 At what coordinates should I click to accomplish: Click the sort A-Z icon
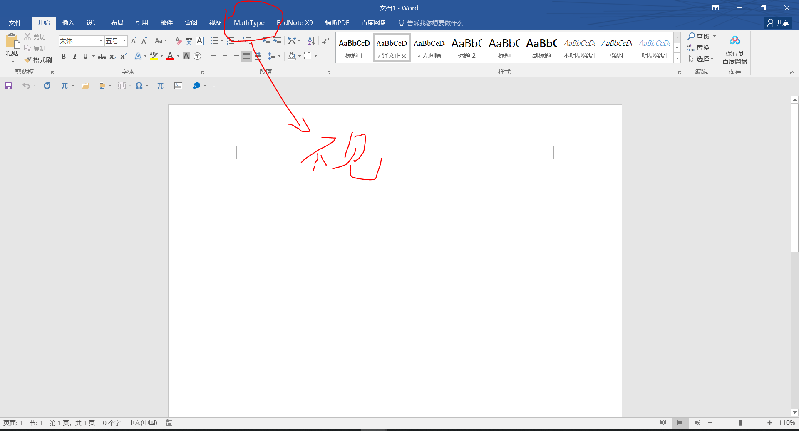click(311, 41)
